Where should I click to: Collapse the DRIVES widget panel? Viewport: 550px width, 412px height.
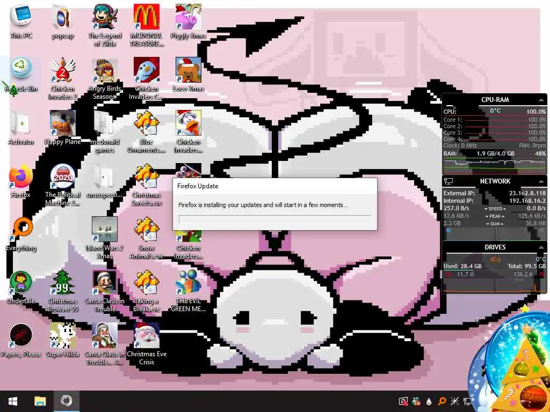[541, 247]
